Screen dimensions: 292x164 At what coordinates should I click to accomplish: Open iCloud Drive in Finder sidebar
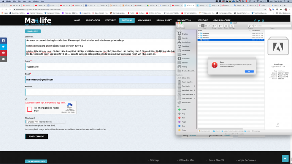click(x=186, y=78)
